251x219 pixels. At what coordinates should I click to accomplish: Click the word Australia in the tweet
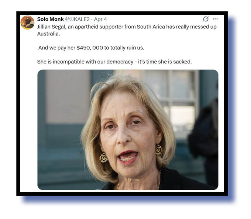point(48,34)
